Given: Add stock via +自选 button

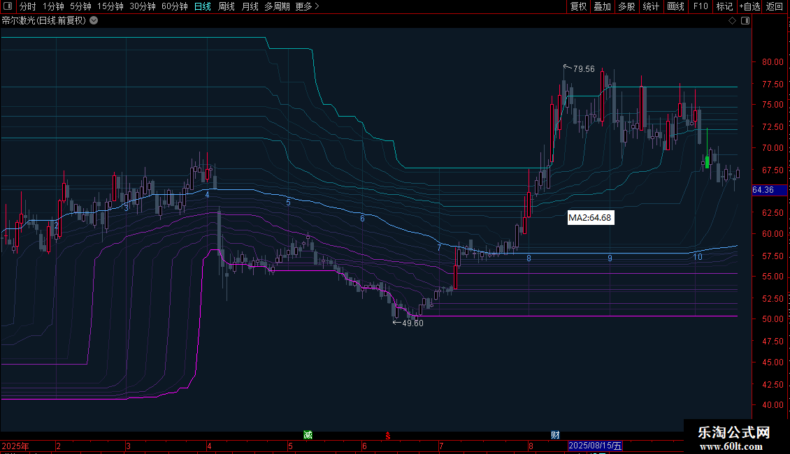Looking at the screenshot, I should [749, 6].
